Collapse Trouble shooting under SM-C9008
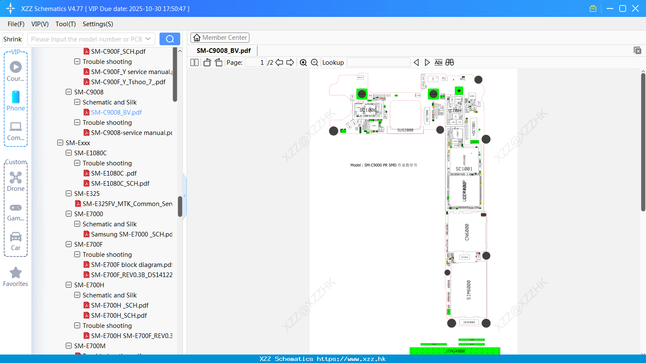This screenshot has width=646, height=363. pyautogui.click(x=77, y=122)
